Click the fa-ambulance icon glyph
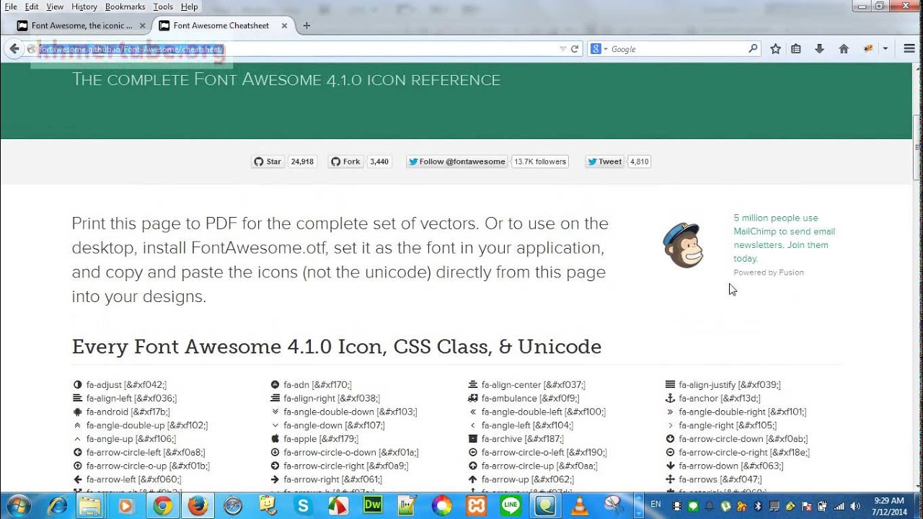Image resolution: width=923 pixels, height=519 pixels. (473, 398)
